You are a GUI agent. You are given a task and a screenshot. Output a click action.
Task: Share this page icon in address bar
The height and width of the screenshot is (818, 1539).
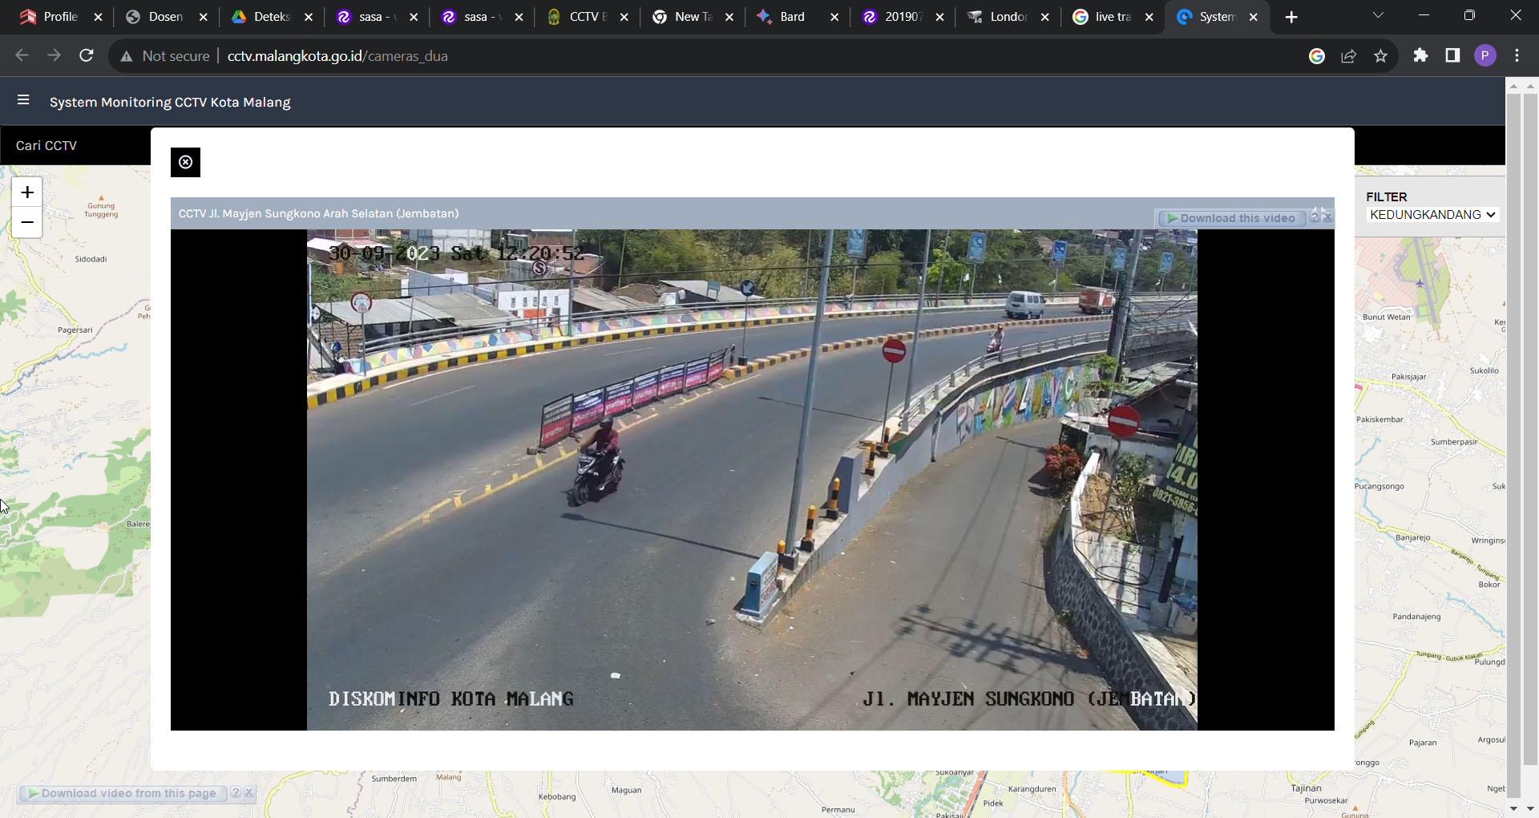(1348, 55)
